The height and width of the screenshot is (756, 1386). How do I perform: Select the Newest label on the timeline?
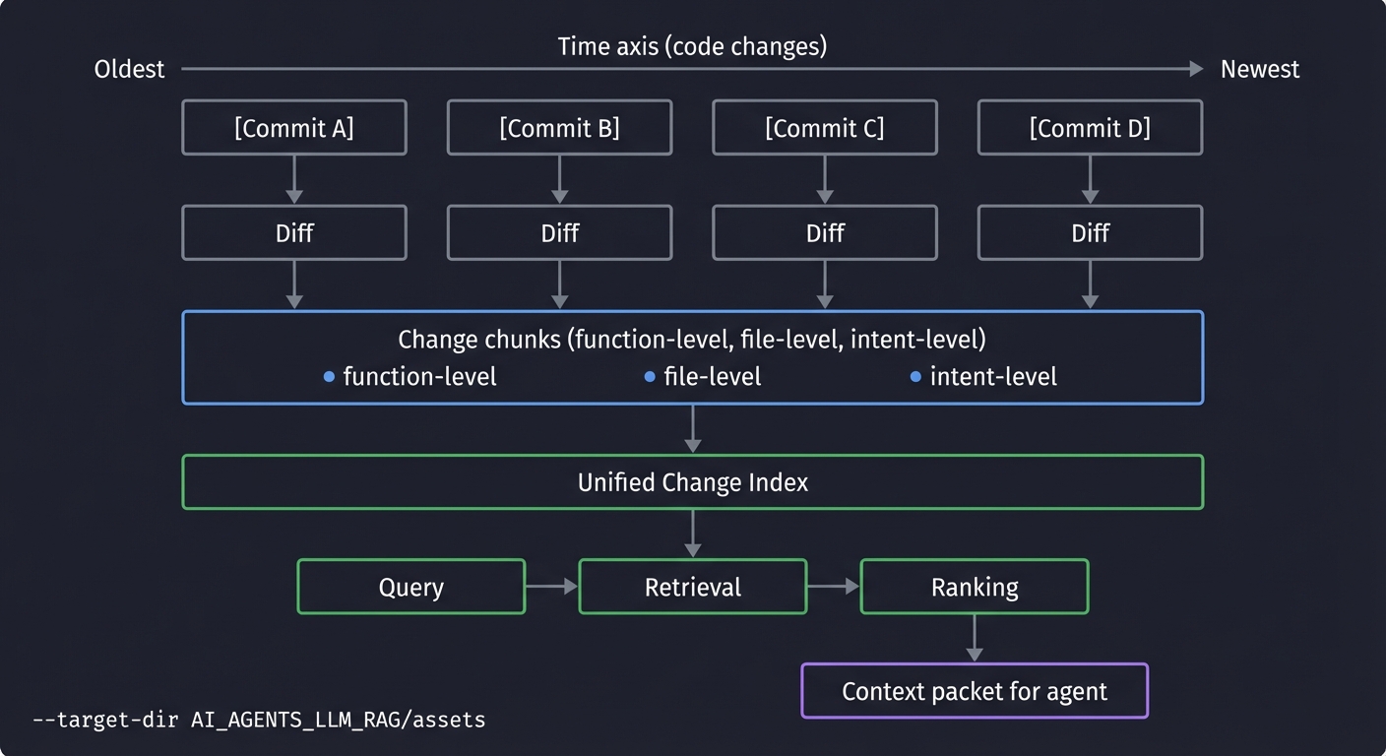point(1260,69)
